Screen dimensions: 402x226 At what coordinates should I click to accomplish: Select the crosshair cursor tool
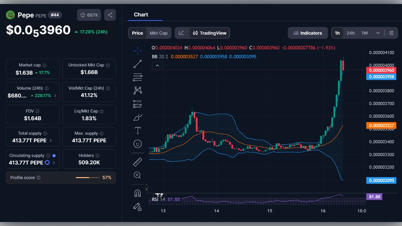pos(137,51)
